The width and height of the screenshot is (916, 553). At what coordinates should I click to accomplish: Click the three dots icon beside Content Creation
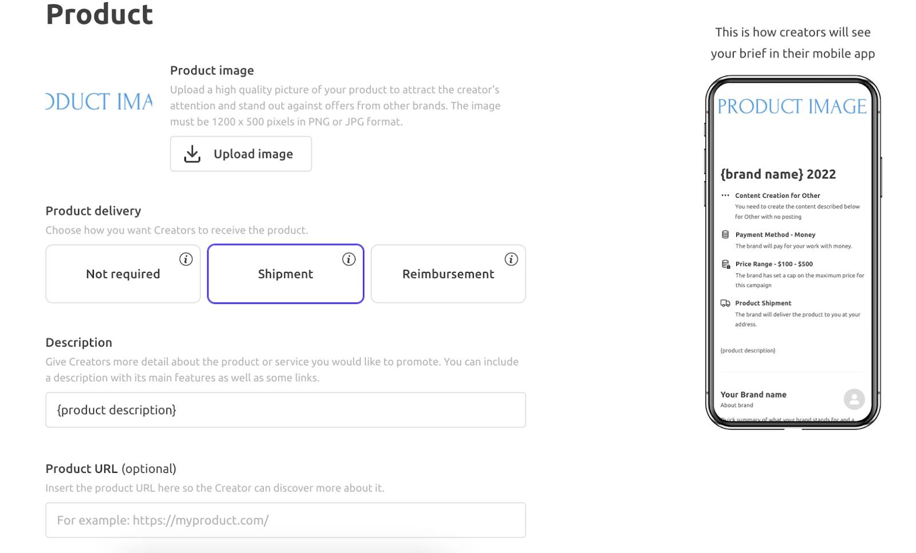(725, 195)
